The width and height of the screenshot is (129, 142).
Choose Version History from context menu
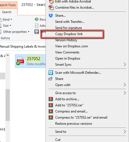coord(66,40)
